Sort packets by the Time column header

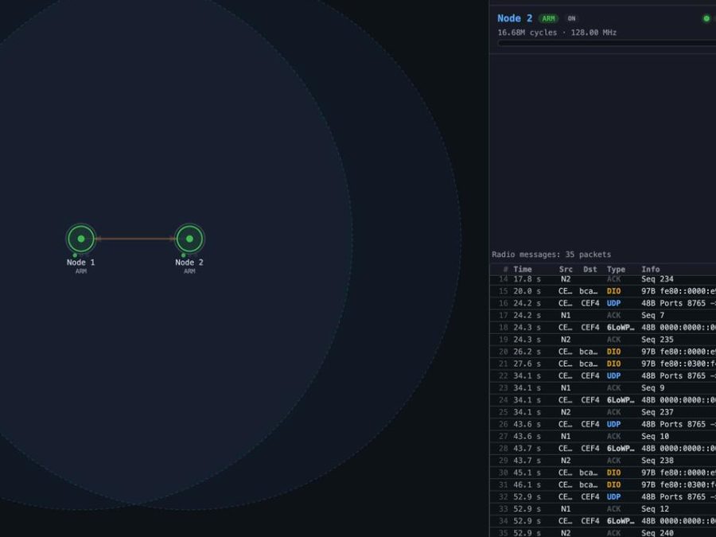coord(523,270)
